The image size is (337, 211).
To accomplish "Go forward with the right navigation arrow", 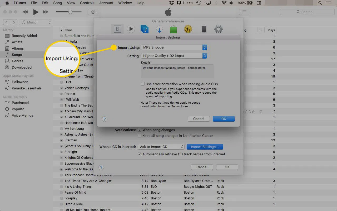I will pos(14,22).
